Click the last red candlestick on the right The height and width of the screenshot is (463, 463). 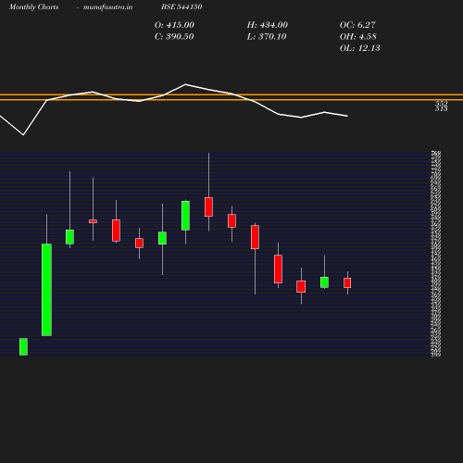click(x=347, y=282)
